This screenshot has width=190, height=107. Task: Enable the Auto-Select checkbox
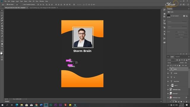click(7, 4)
